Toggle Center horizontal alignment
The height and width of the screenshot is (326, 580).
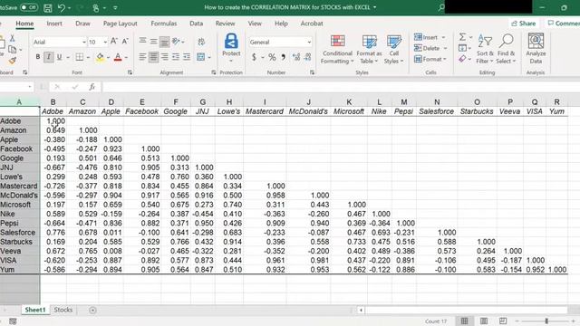[153, 57]
